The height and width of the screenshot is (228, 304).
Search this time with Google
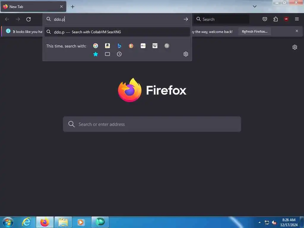95,46
